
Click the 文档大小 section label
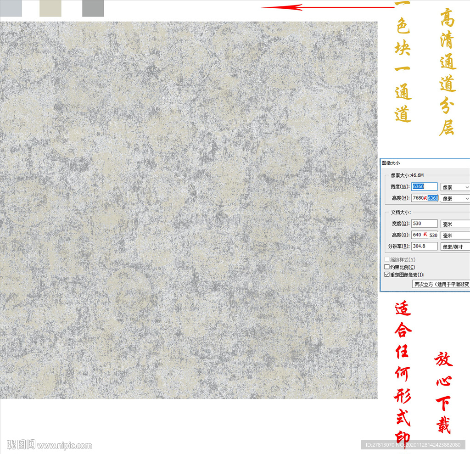pyautogui.click(x=401, y=212)
